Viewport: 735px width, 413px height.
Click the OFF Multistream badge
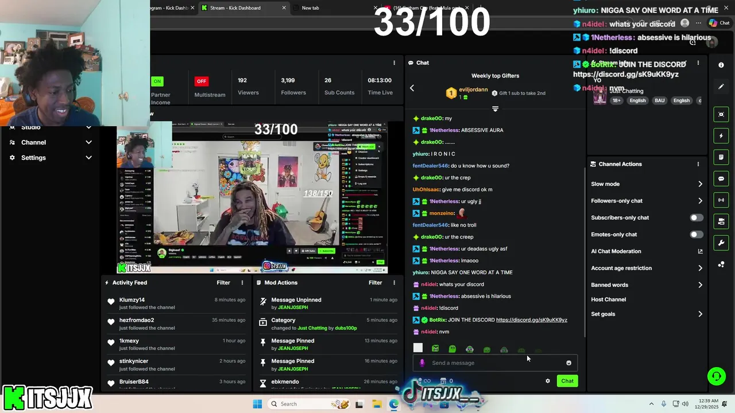click(201, 81)
